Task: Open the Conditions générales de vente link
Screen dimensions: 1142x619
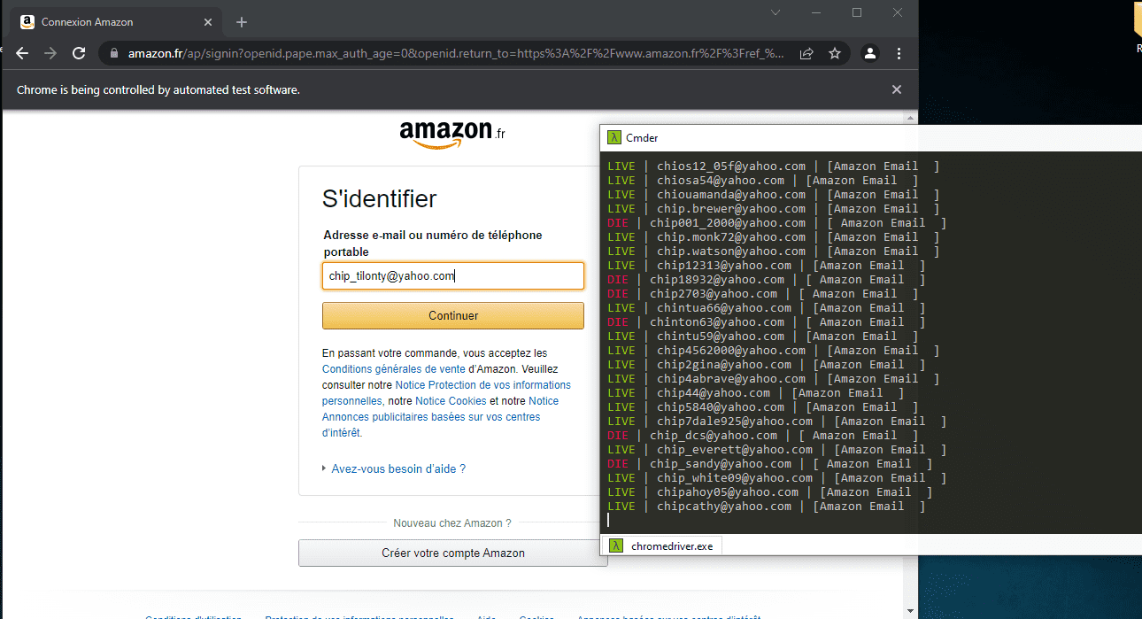Action: (x=394, y=368)
